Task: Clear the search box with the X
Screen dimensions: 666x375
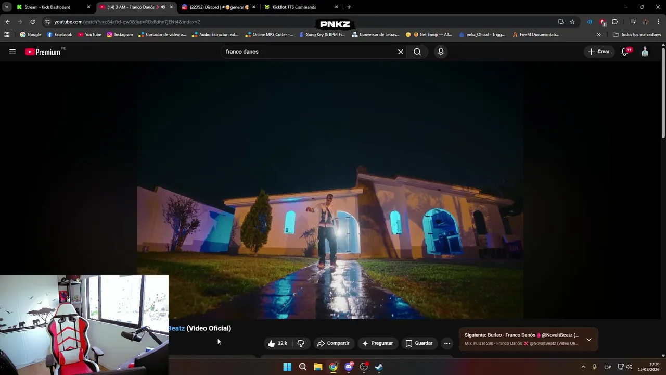Action: click(401, 52)
